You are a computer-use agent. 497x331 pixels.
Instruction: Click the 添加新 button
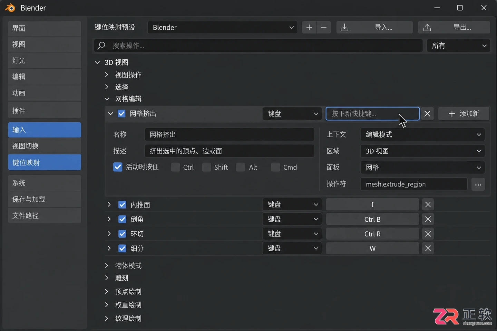(x=464, y=113)
